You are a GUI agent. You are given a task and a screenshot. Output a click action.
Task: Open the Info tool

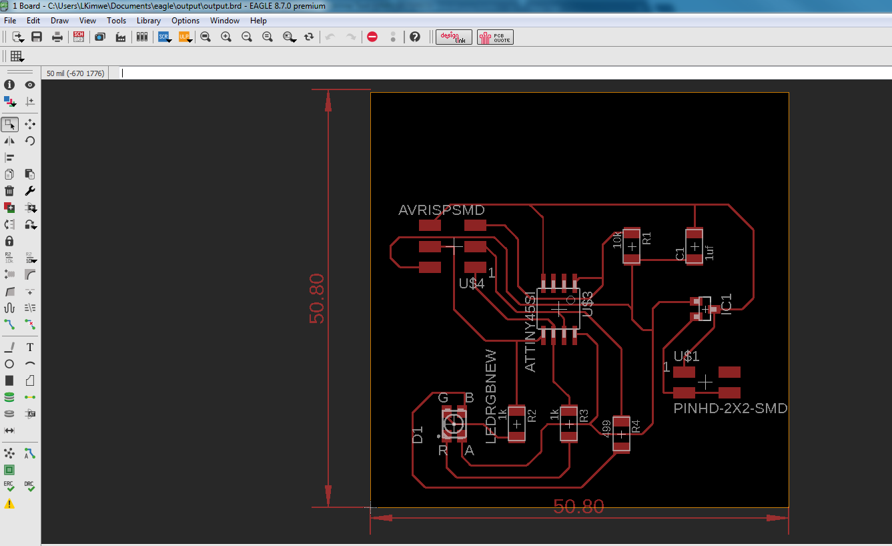point(9,85)
